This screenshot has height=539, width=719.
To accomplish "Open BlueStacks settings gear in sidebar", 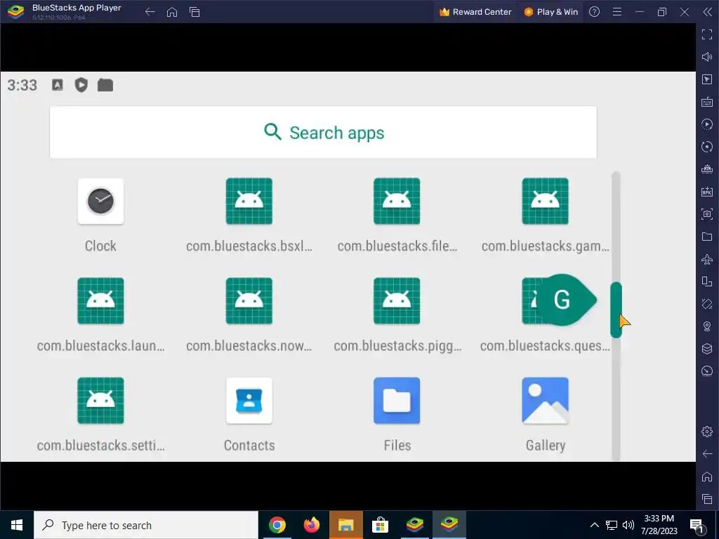I will pos(707,432).
